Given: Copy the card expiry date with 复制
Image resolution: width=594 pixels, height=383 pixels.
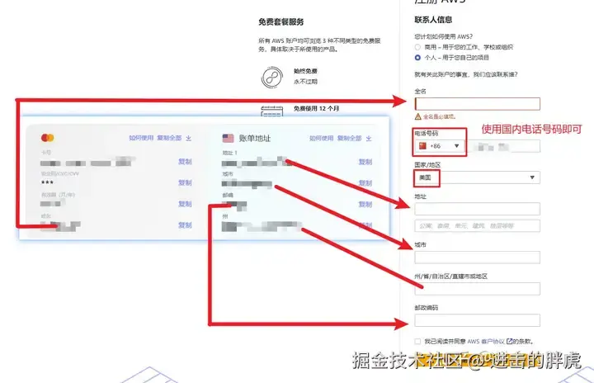Looking at the screenshot, I should [185, 204].
